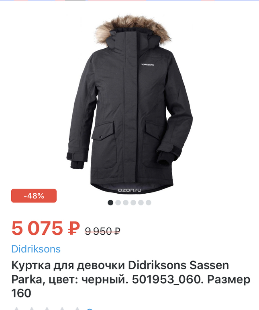Select the first dark gallery pagination dot
Screen dimensions: 259x310
[110, 203]
